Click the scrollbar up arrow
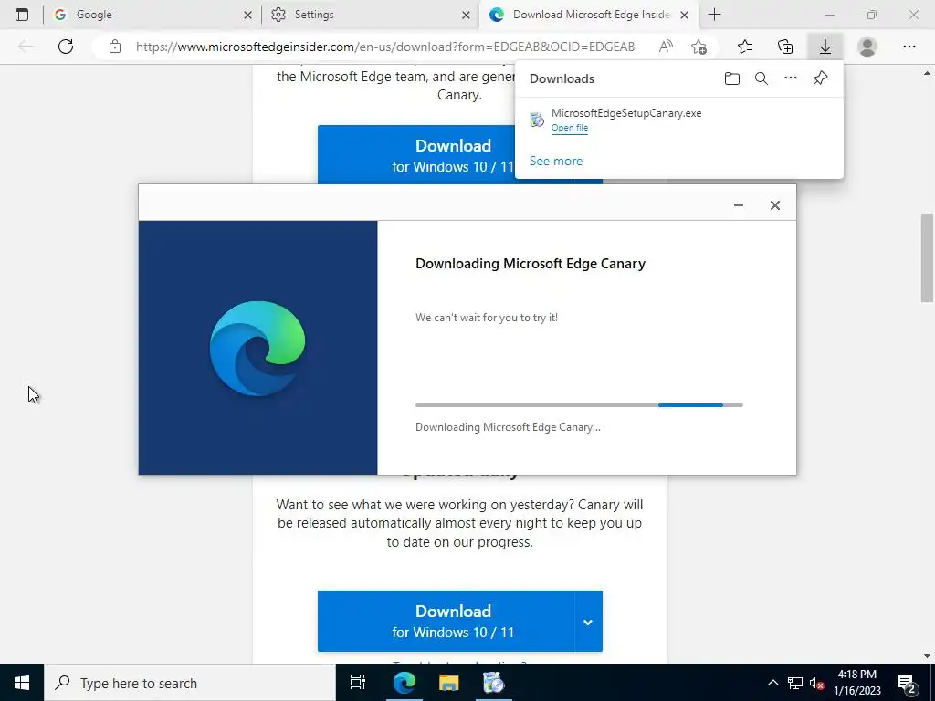 [927, 73]
